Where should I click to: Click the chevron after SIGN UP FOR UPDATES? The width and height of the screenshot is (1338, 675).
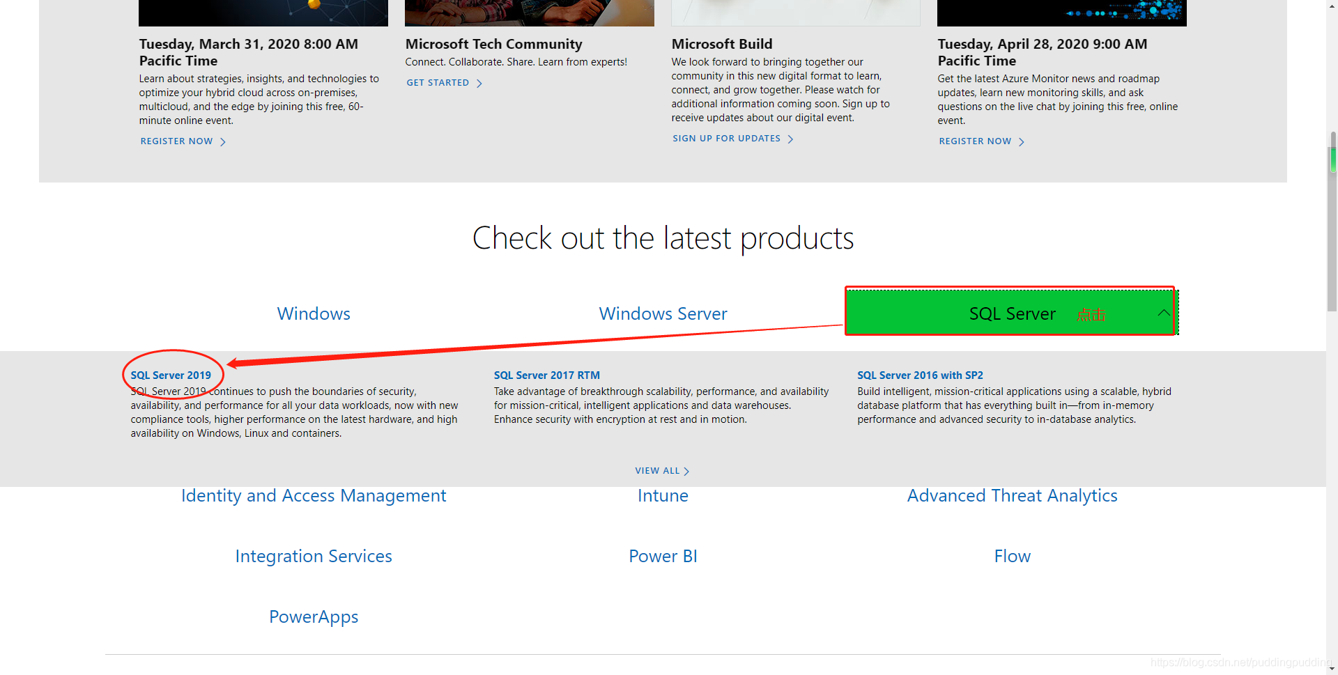point(790,139)
